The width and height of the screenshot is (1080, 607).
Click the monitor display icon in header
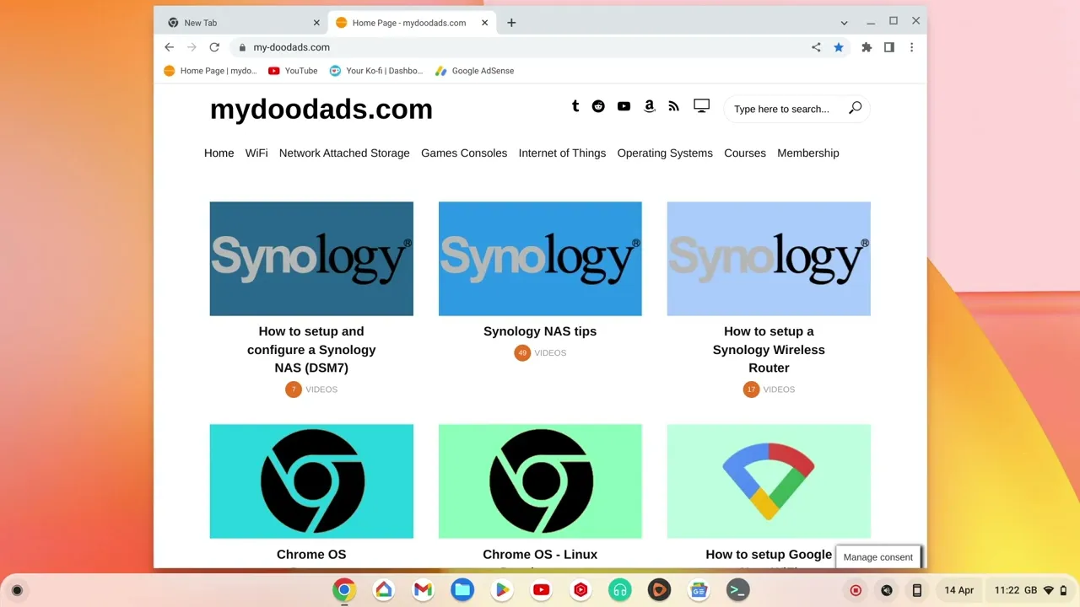(x=701, y=105)
